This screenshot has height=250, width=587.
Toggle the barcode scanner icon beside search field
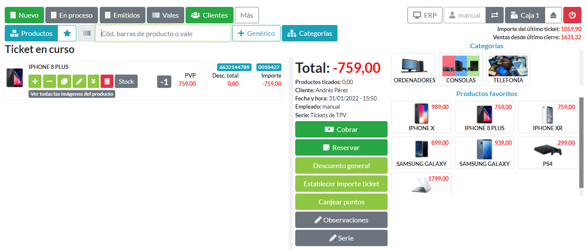tap(87, 33)
